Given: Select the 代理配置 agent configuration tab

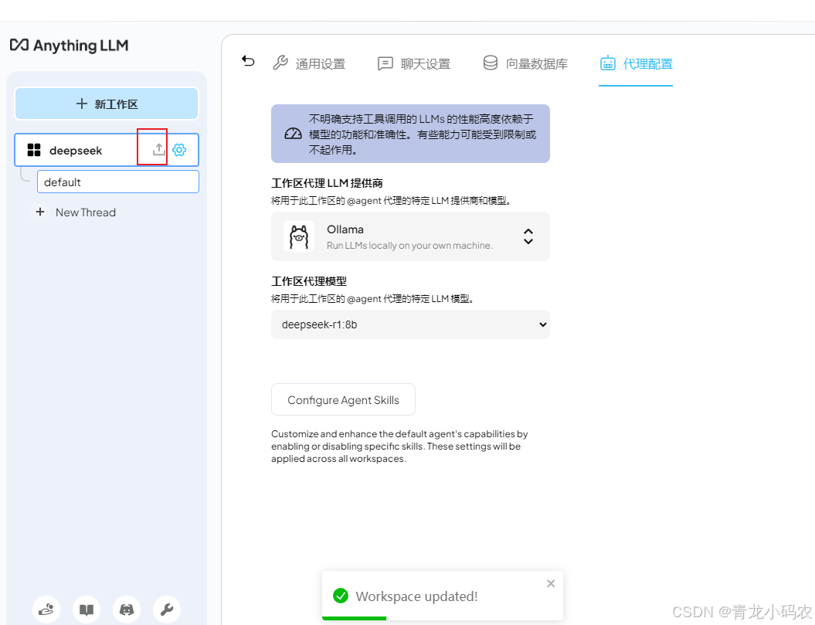Looking at the screenshot, I should [x=637, y=63].
